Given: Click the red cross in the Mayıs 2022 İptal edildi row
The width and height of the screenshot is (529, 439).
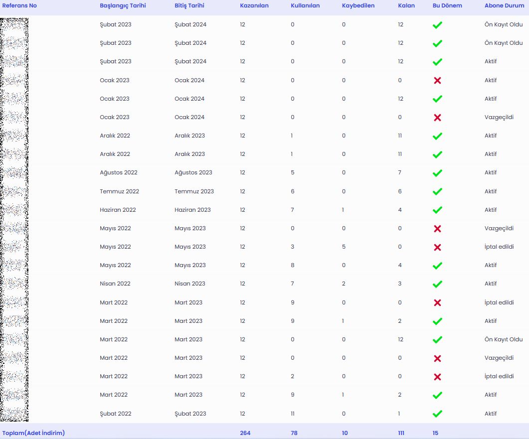Looking at the screenshot, I should tap(437, 248).
